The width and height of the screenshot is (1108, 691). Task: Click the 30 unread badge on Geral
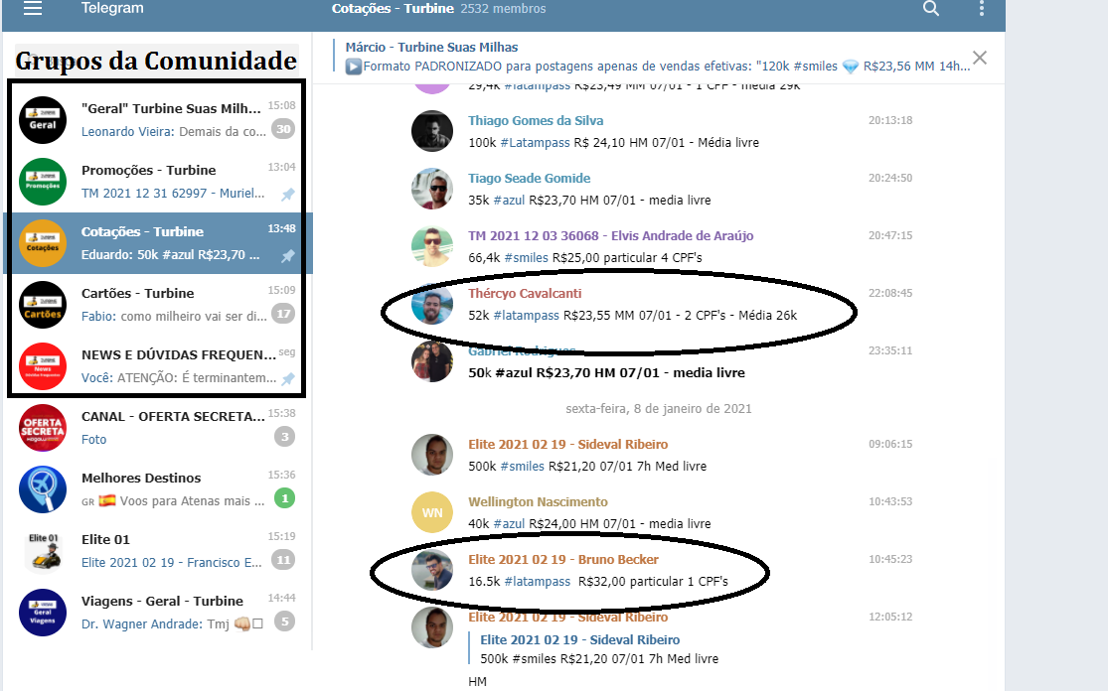click(x=283, y=129)
